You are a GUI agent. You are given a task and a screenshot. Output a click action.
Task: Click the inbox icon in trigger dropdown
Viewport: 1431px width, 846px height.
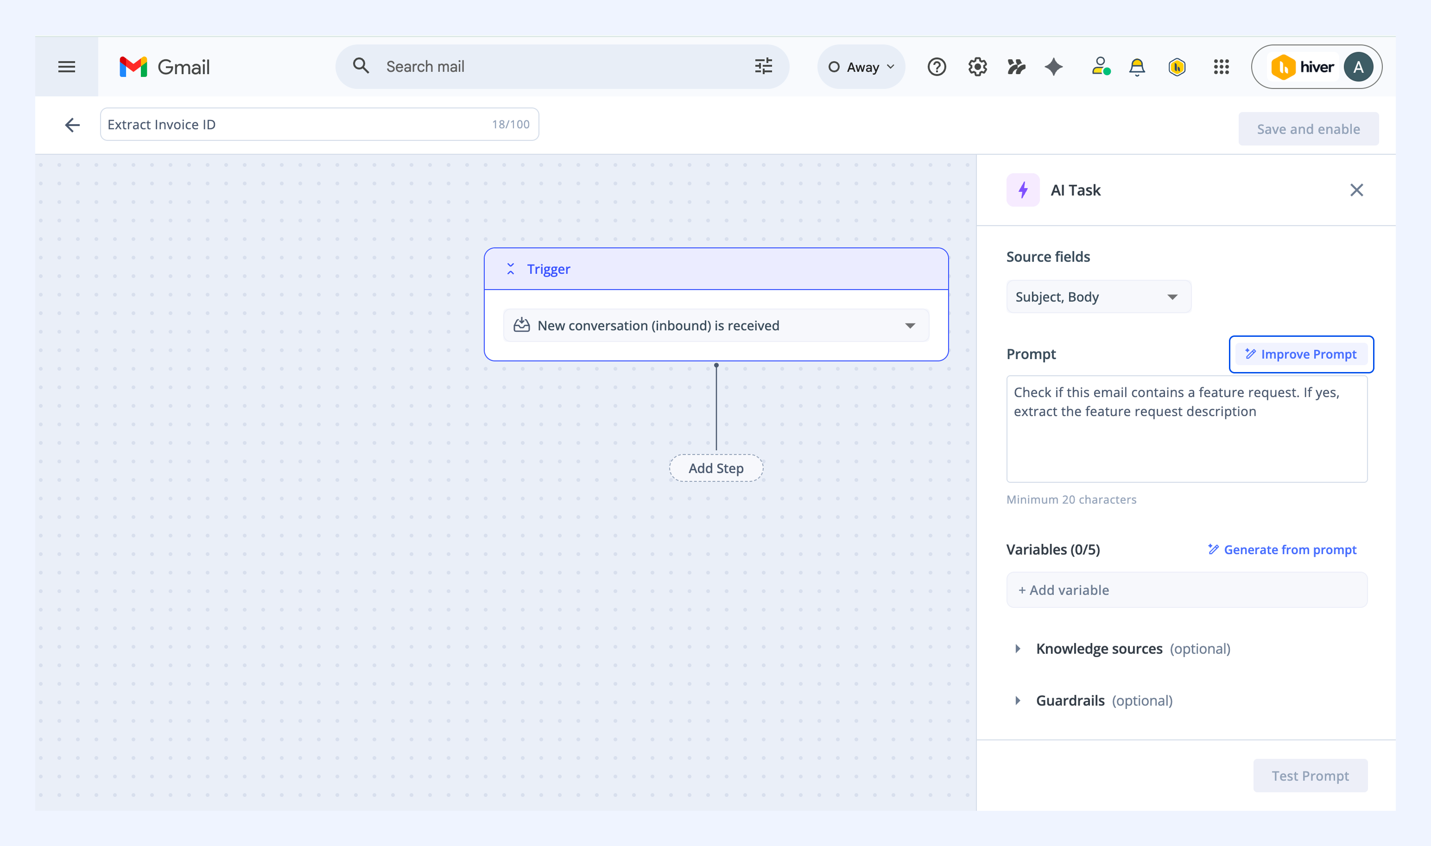click(x=521, y=326)
